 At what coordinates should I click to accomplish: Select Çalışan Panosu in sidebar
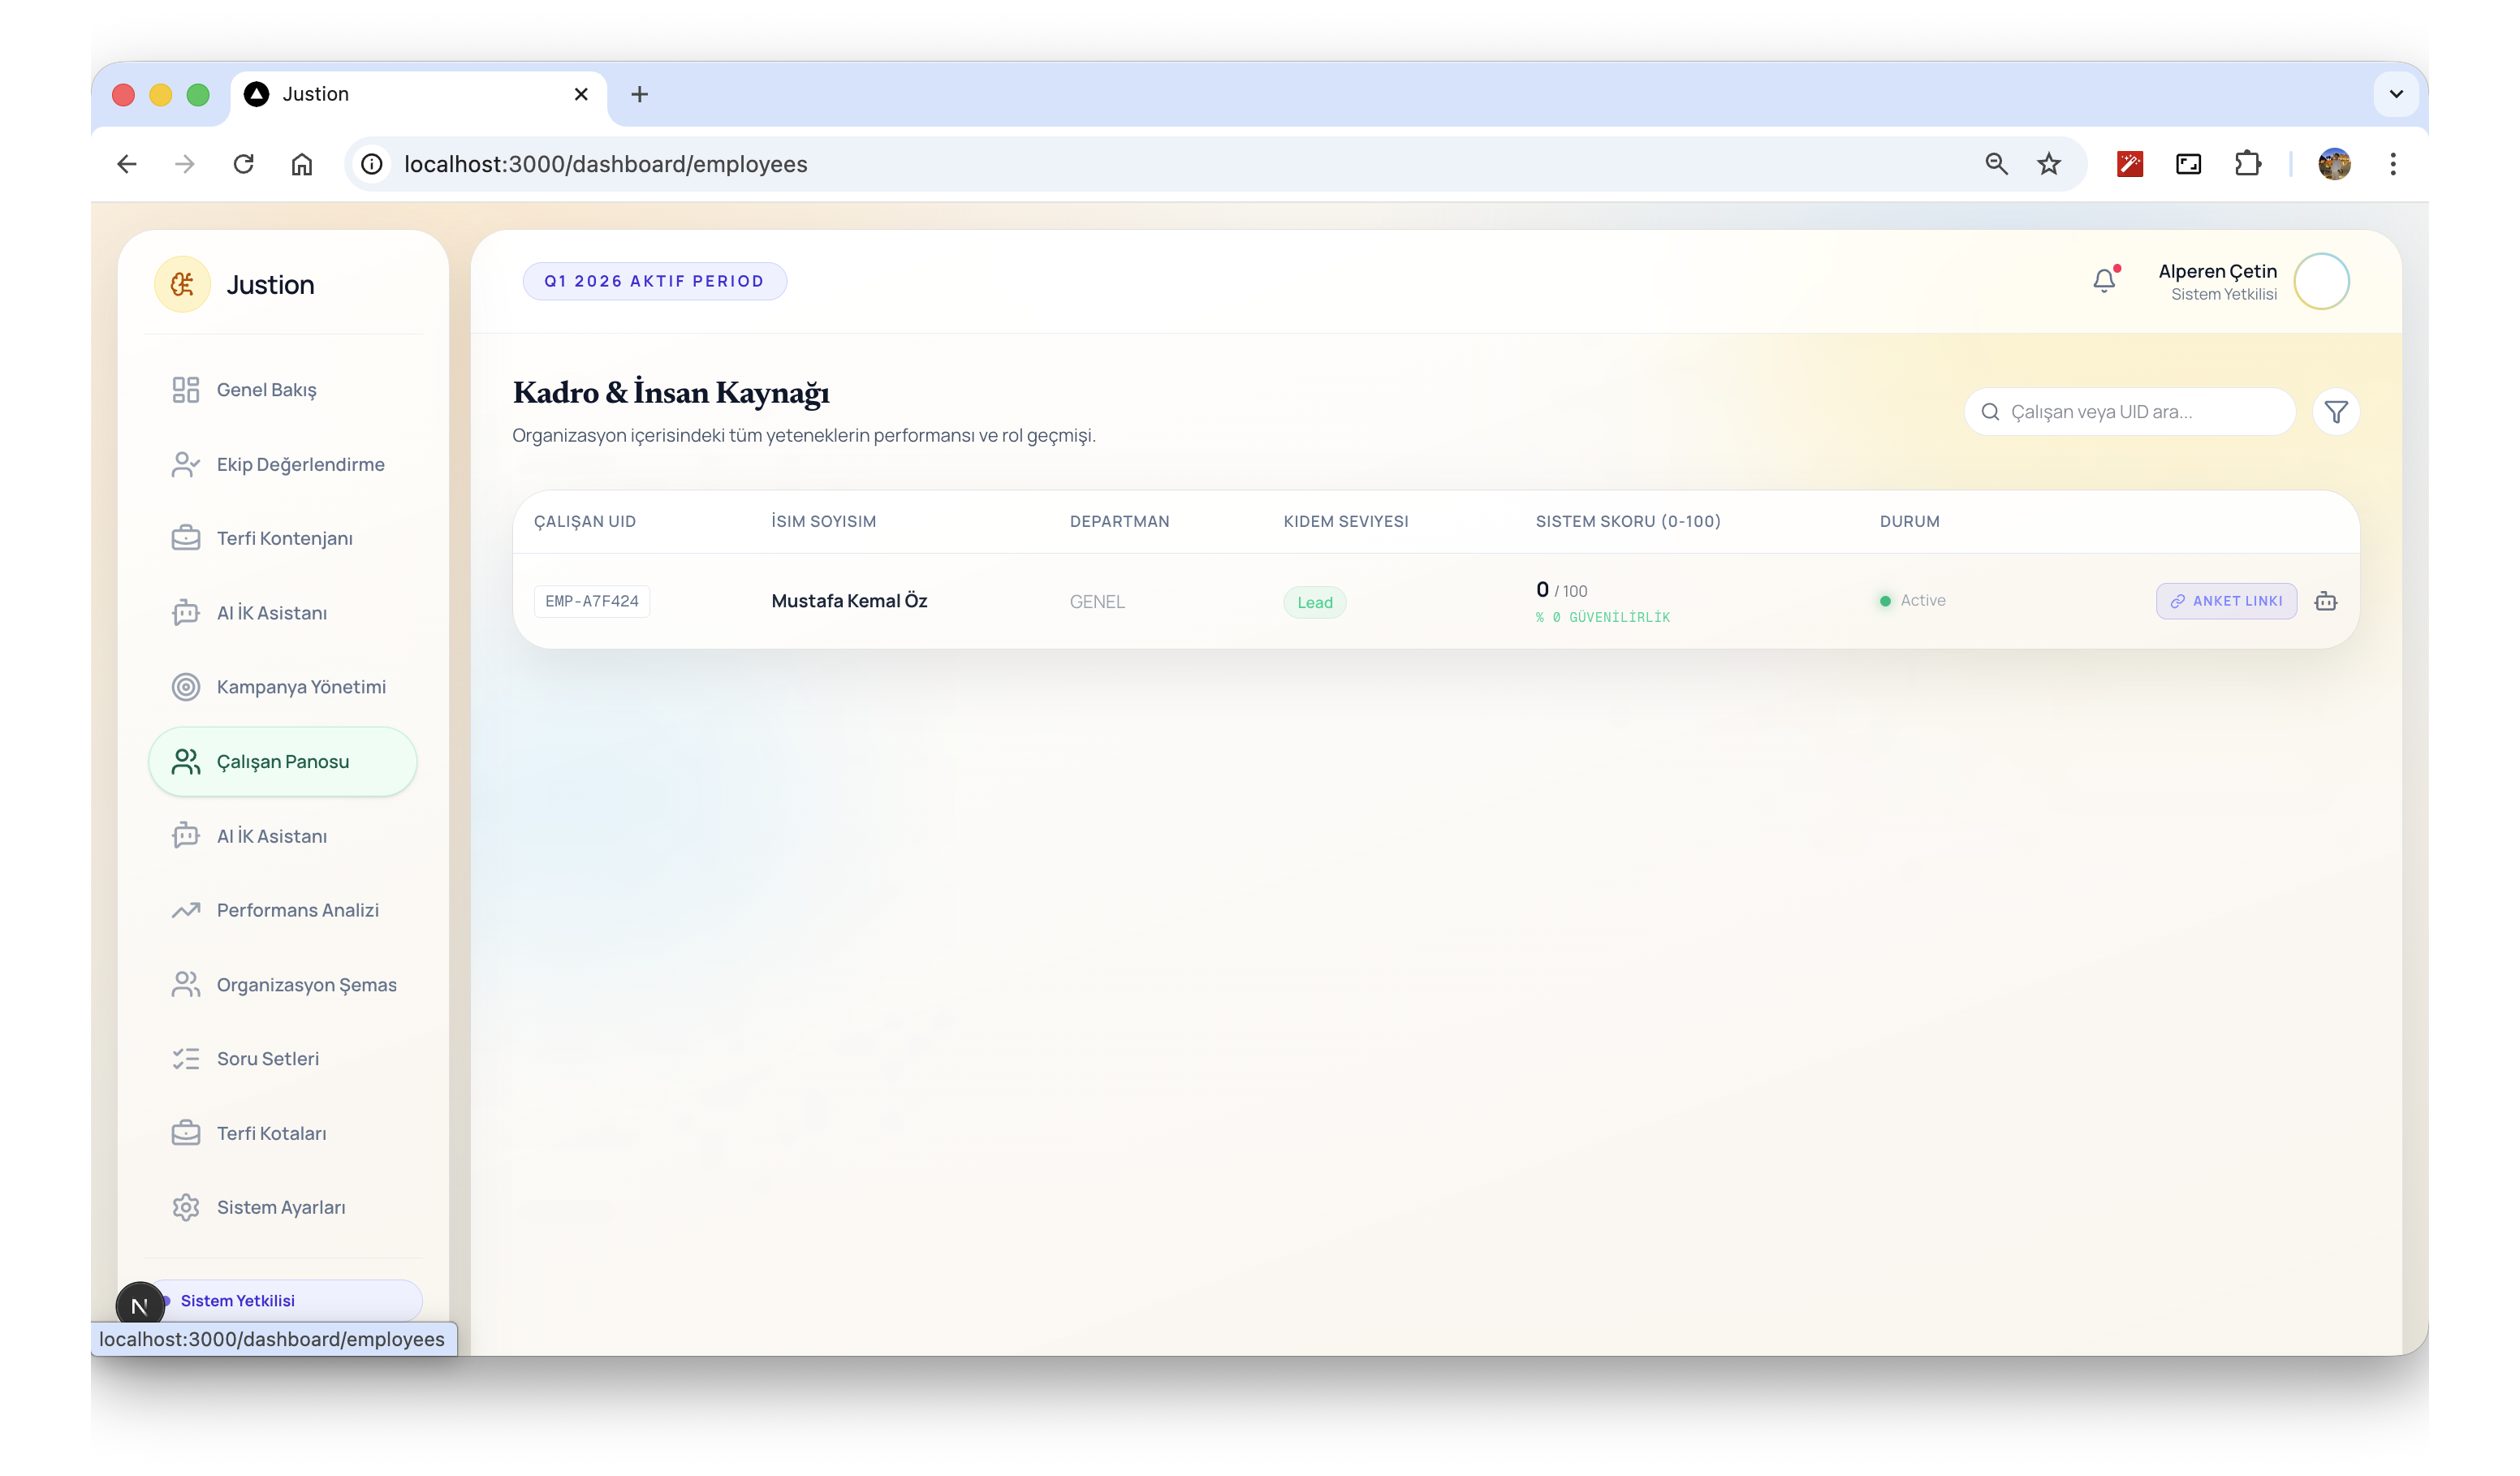pos(283,762)
